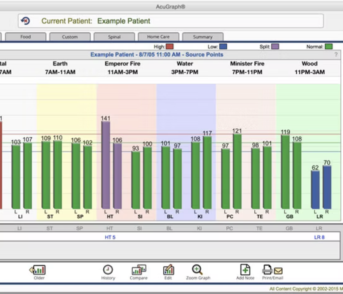This screenshot has height=294, width=343.
Task: Click the Add Note icon
Action: point(245,269)
